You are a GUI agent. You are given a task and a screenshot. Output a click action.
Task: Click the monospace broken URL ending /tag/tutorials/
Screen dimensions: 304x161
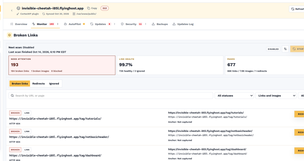click(x=55, y=119)
